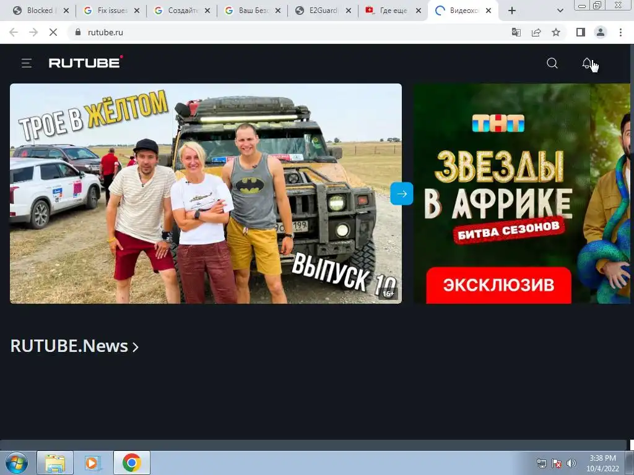Viewport: 634px width, 475px height.
Task: Click the red ЭКСКЛЮЗИВ button
Action: click(498, 285)
